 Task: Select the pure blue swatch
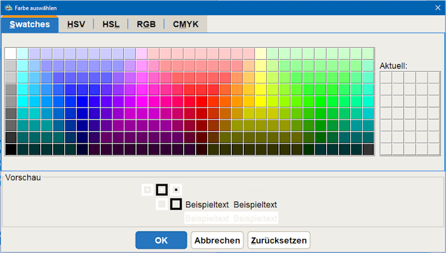click(x=83, y=102)
